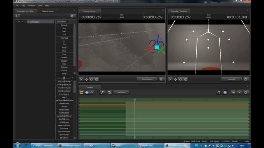Apply the Default procedural preset
The height and width of the screenshot is (148, 264).
coord(64,25)
